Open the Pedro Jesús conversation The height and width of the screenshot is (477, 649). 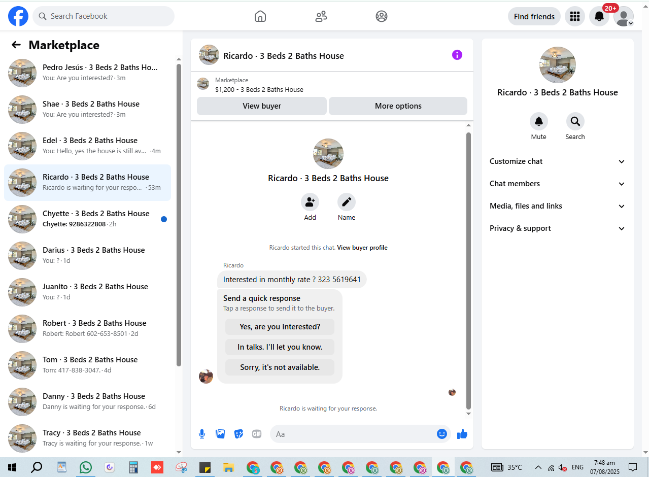(87, 73)
